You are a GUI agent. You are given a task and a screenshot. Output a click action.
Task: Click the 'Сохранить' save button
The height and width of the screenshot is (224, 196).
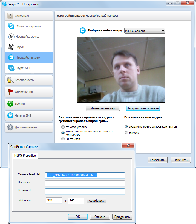157,160
